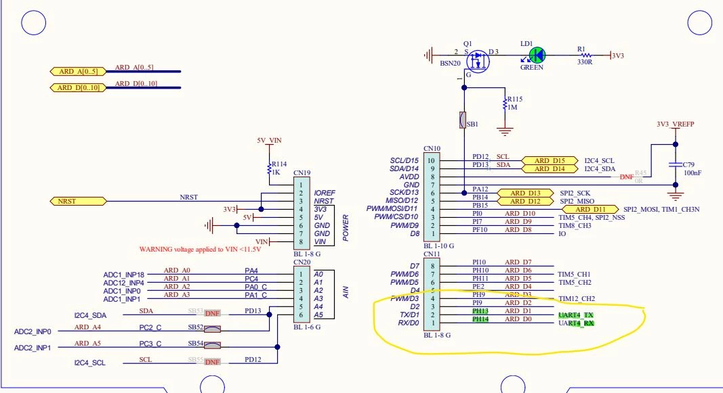The width and height of the screenshot is (723, 393).
Task: Click the R1 330R resistor symbol
Action: tap(585, 55)
